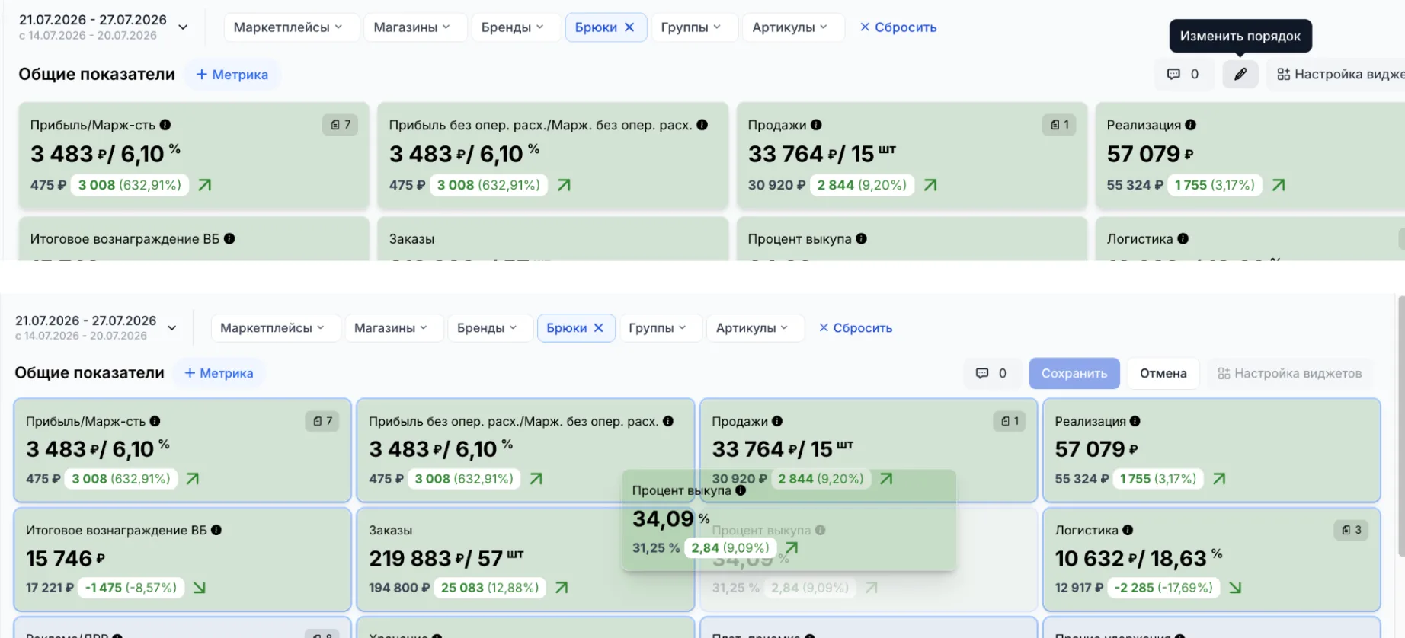Click the vertical scrollbar in lower view
This screenshot has height=638, width=1405.
click(1401, 426)
